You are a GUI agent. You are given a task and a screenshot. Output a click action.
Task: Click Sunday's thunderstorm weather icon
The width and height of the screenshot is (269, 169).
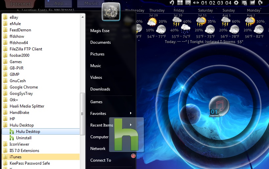coord(226,22)
